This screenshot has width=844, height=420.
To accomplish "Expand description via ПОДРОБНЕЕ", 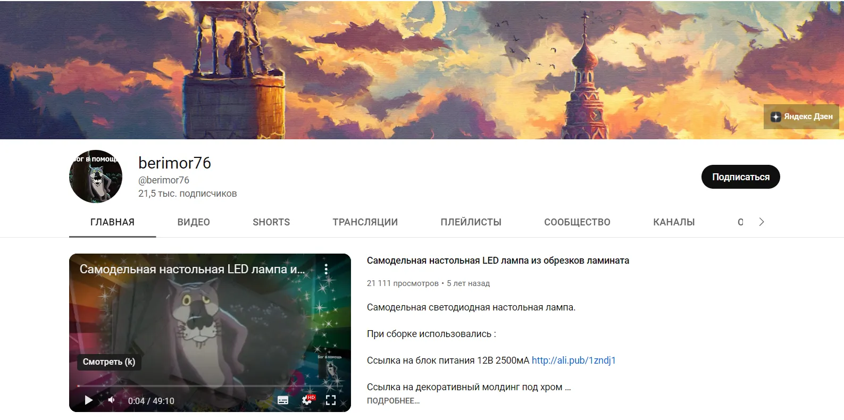I will 393,401.
